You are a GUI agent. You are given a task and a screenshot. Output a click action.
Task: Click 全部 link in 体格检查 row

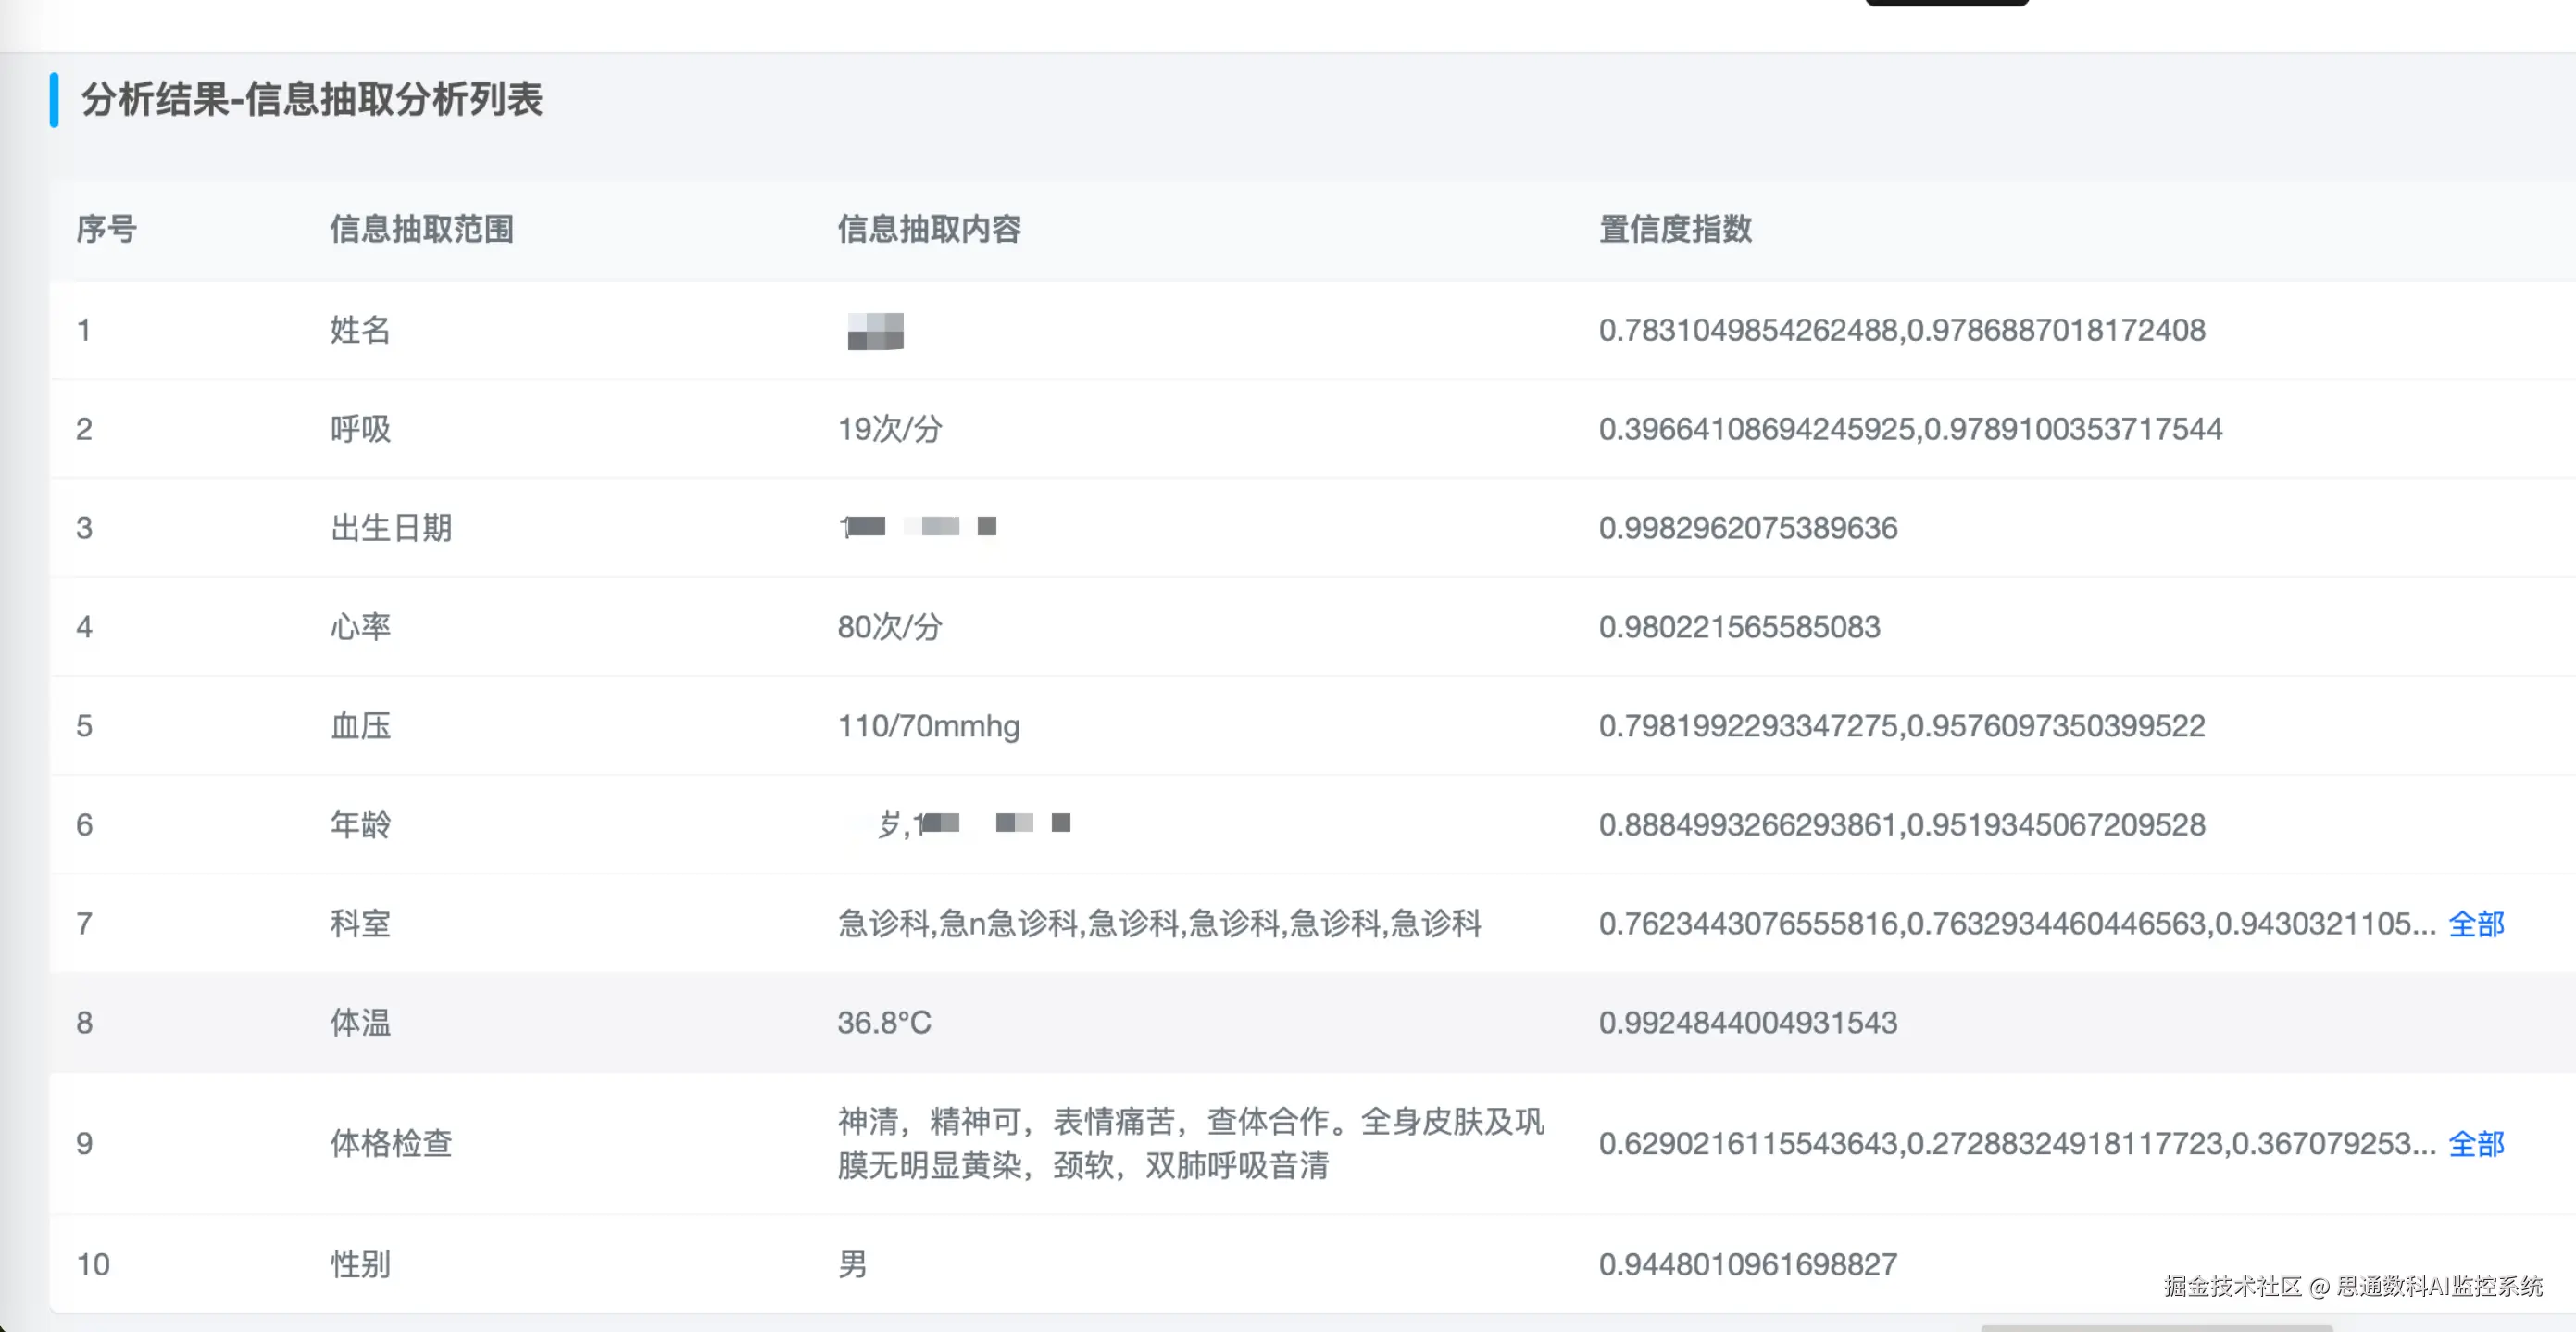click(2475, 1143)
